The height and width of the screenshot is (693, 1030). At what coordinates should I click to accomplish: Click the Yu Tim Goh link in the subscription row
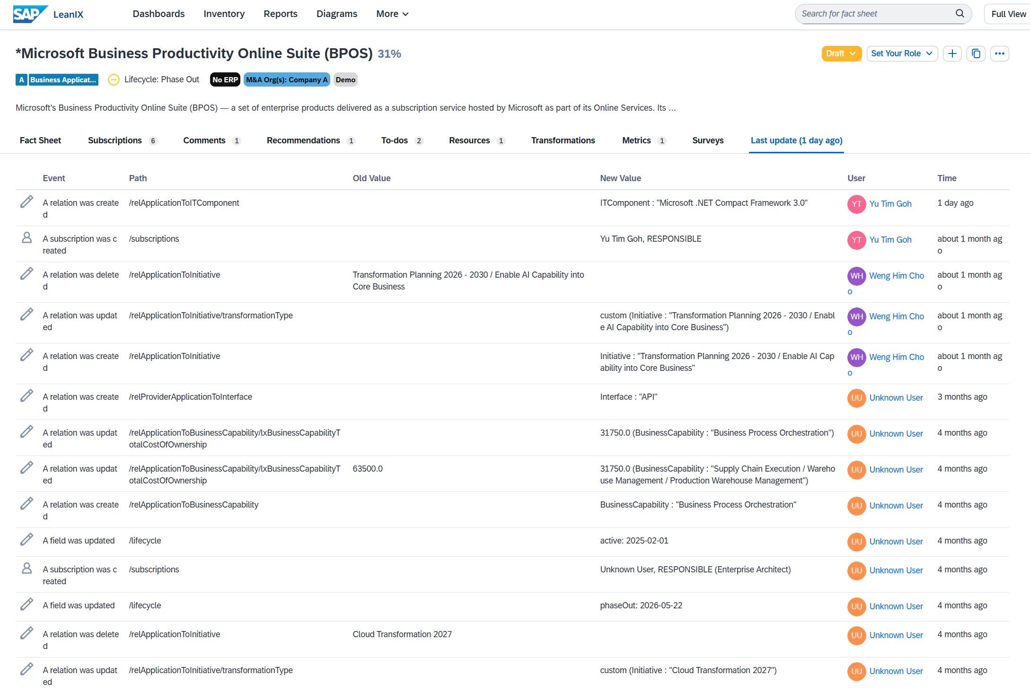tap(890, 240)
